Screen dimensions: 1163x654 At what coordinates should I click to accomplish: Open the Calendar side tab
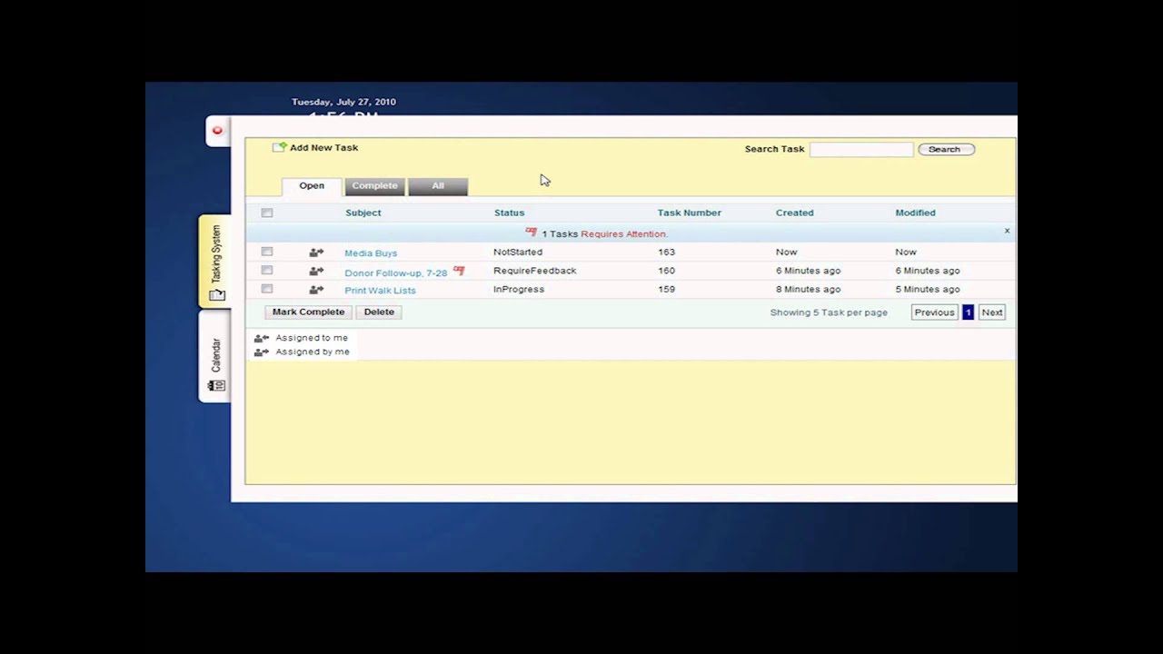(215, 356)
